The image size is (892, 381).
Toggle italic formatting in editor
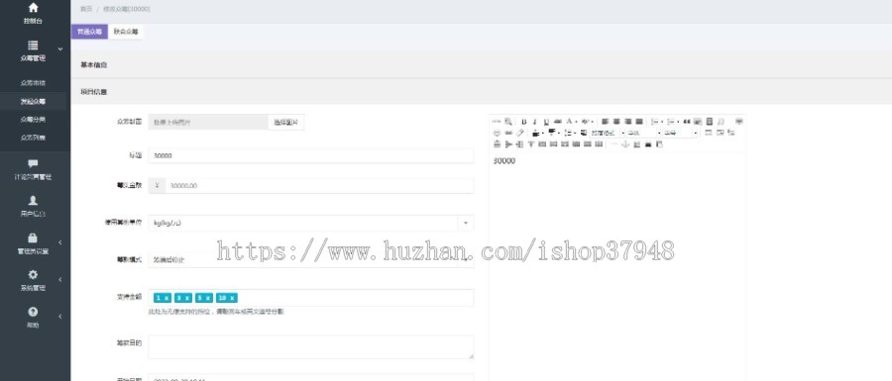(x=535, y=122)
